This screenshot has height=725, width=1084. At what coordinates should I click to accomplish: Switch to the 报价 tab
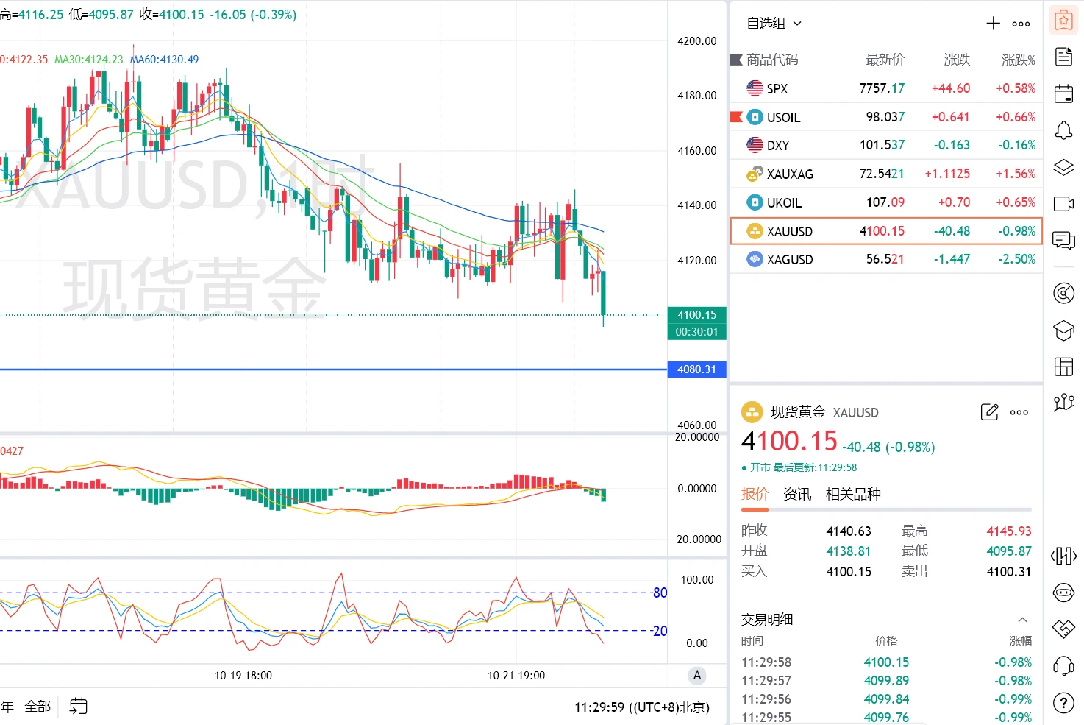755,494
